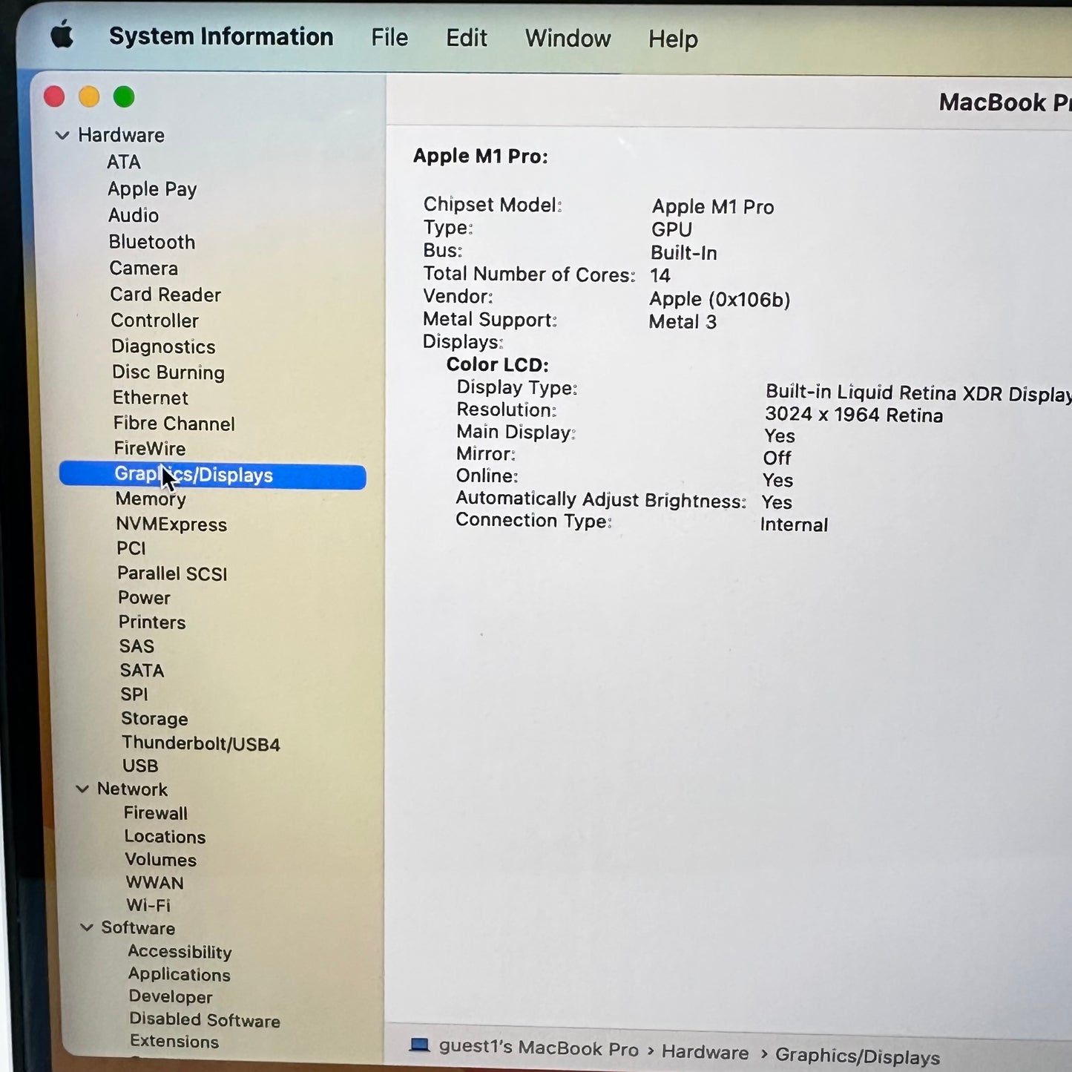The width and height of the screenshot is (1072, 1072).
Task: Select PCI in the sidebar
Action: tap(131, 548)
